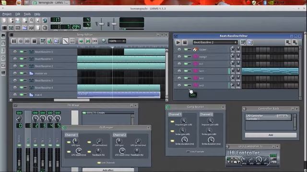Mute the master vol automation track
Viewport: 307px width, 172px height.
tap(21, 73)
